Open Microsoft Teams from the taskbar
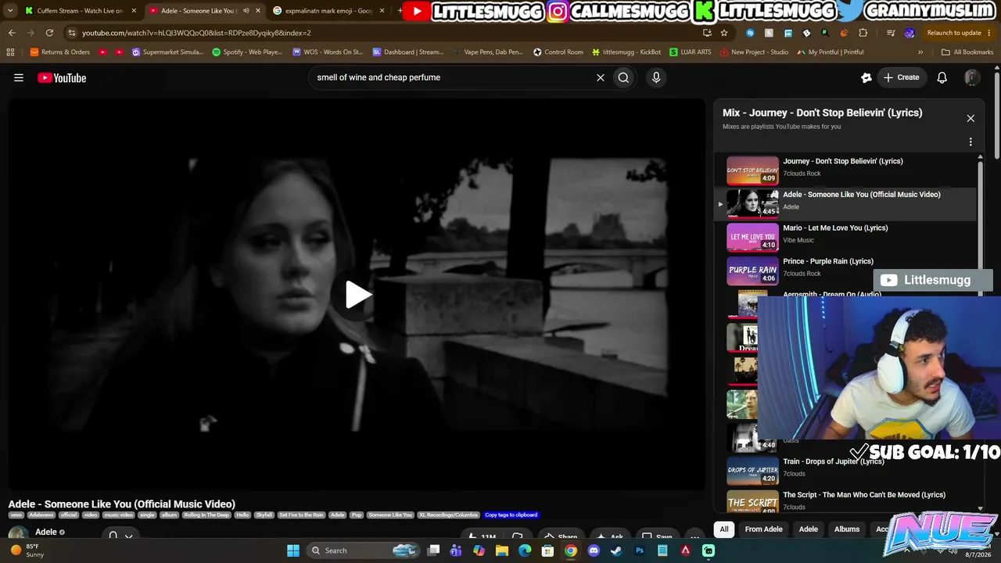The height and width of the screenshot is (563, 1001). (x=456, y=550)
